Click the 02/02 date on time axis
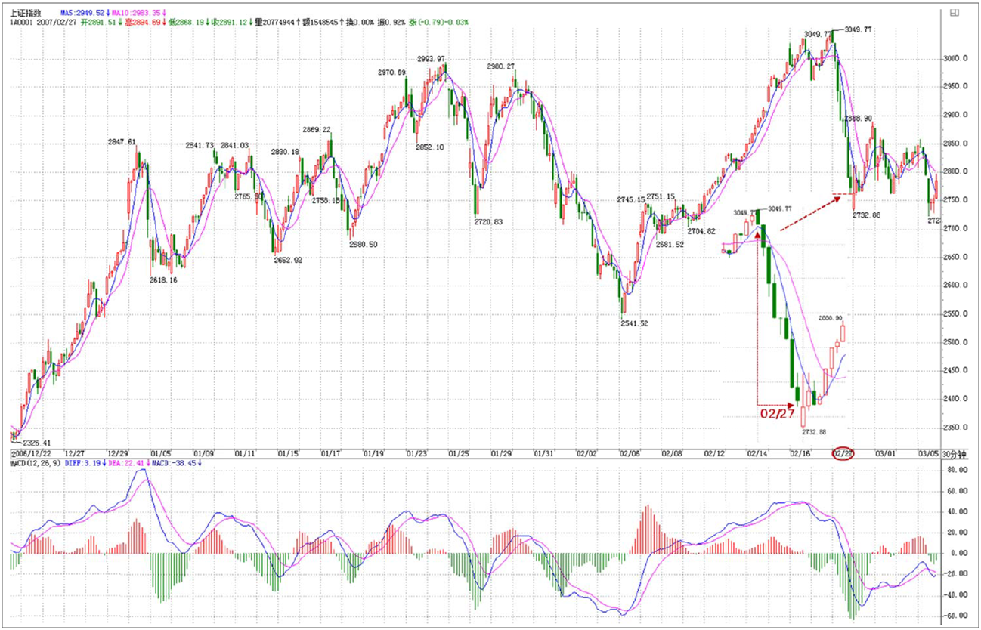Screen dimensions: 981x630 [586, 454]
